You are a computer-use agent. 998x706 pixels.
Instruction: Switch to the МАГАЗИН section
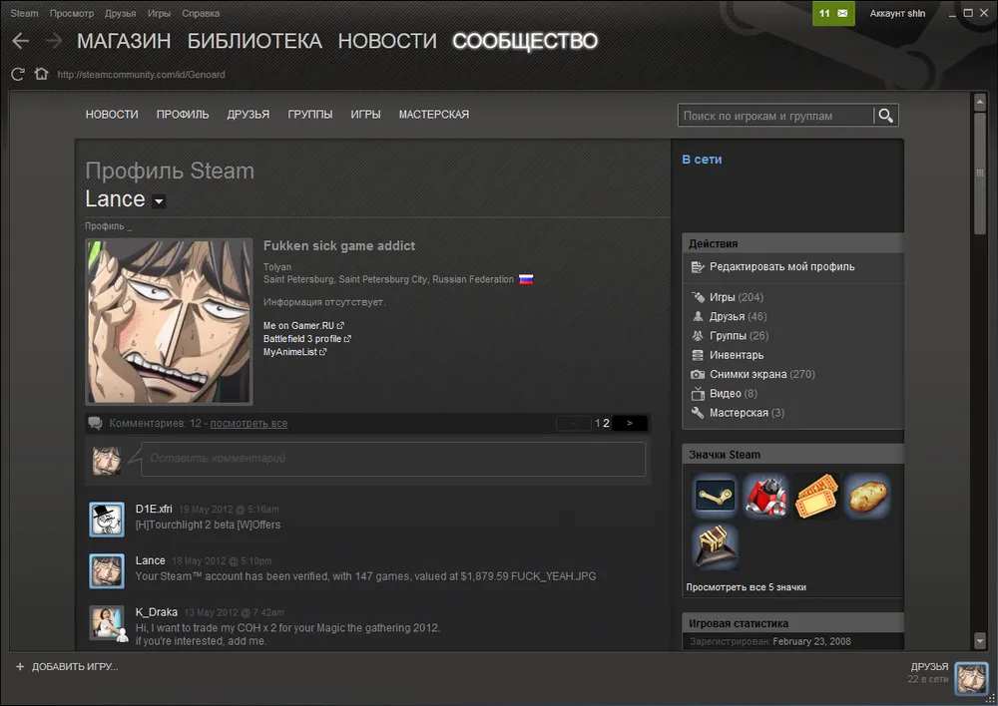pyautogui.click(x=124, y=41)
